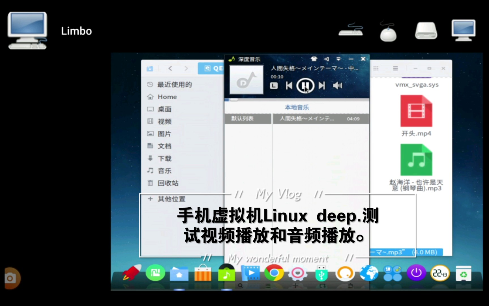Open the rocket launcher in the dock
The height and width of the screenshot is (306, 489).
coord(132,272)
